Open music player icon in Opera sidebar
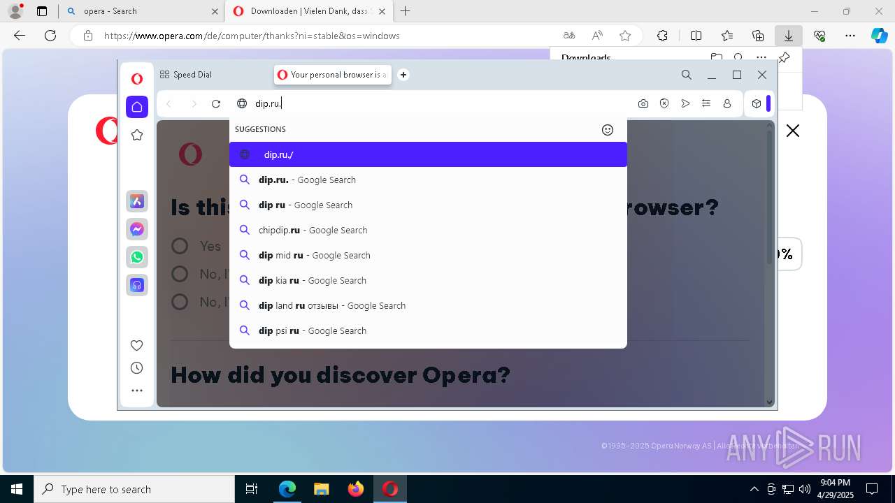The height and width of the screenshot is (503, 895). (137, 285)
